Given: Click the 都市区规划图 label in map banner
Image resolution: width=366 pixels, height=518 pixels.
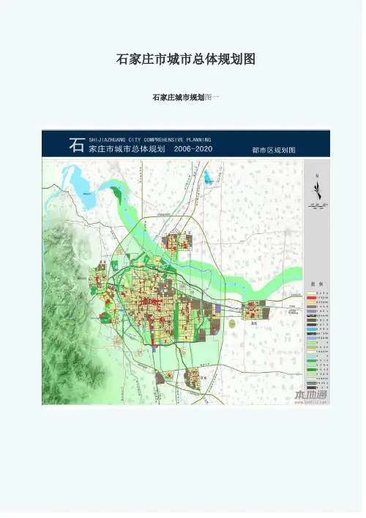Looking at the screenshot, I should coord(274,150).
